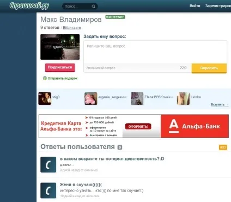Open the RSS feed icon
The width and height of the screenshot is (231, 202).
coord(223,147)
